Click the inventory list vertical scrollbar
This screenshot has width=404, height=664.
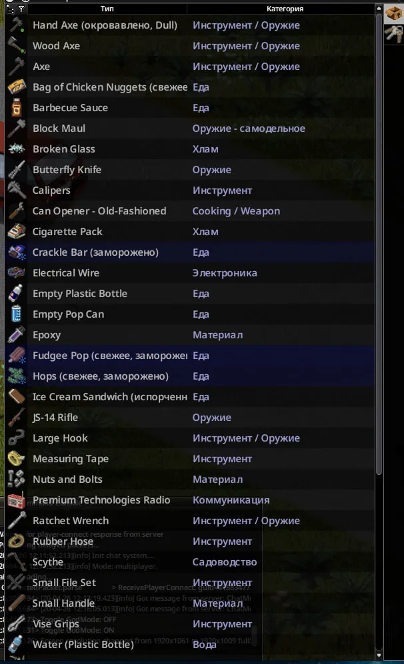[x=379, y=266]
